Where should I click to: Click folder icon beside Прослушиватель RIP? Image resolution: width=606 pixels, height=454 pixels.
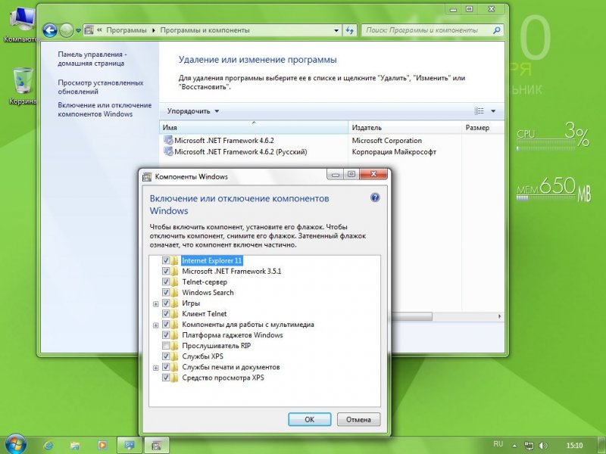pyautogui.click(x=175, y=346)
